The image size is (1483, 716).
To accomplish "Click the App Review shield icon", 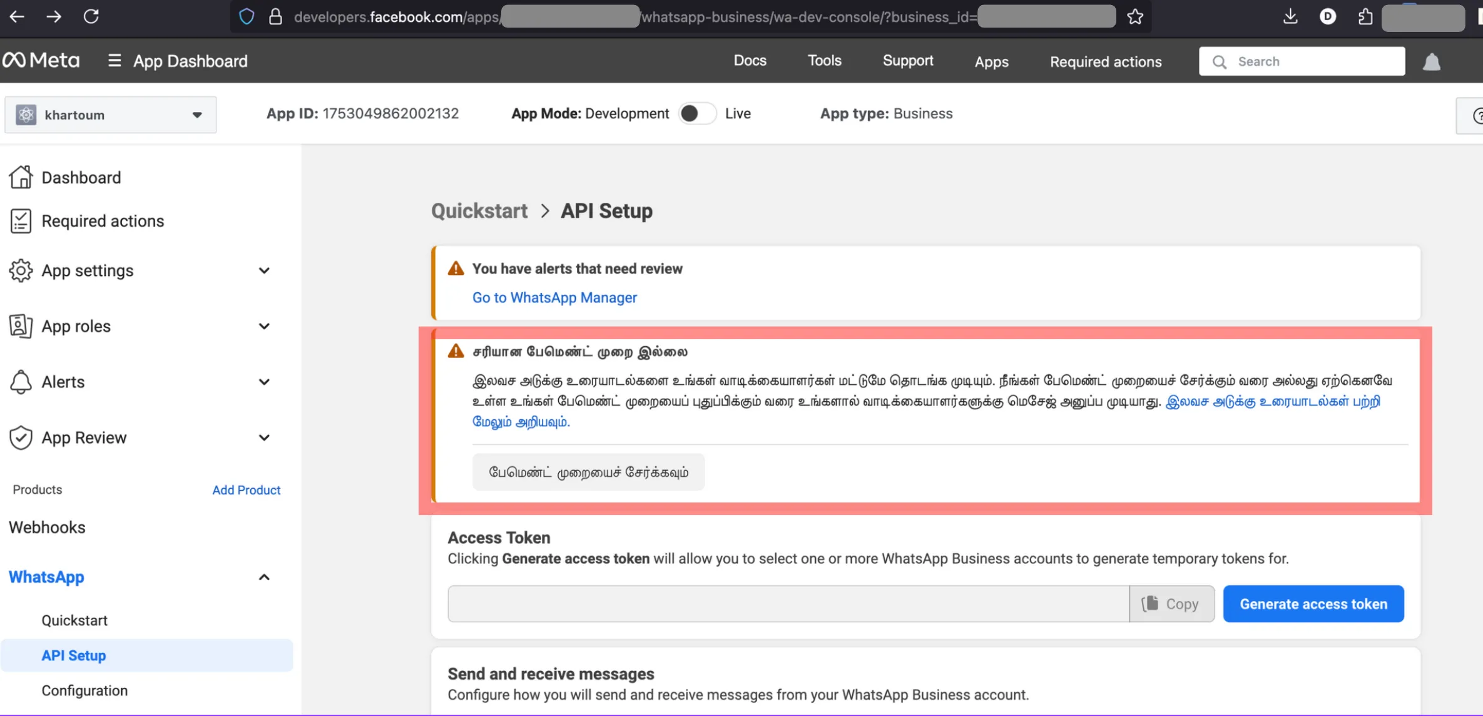I will click(21, 437).
